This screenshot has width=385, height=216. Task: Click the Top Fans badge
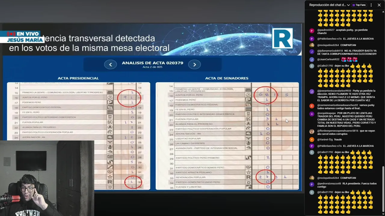359,5
